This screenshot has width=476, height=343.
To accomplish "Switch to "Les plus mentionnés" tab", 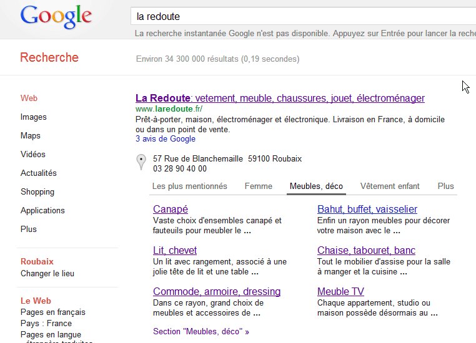I will (190, 186).
